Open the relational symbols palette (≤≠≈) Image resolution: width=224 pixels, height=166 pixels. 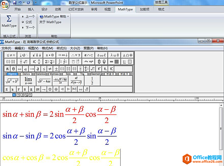pyautogui.click(x=10, y=55)
